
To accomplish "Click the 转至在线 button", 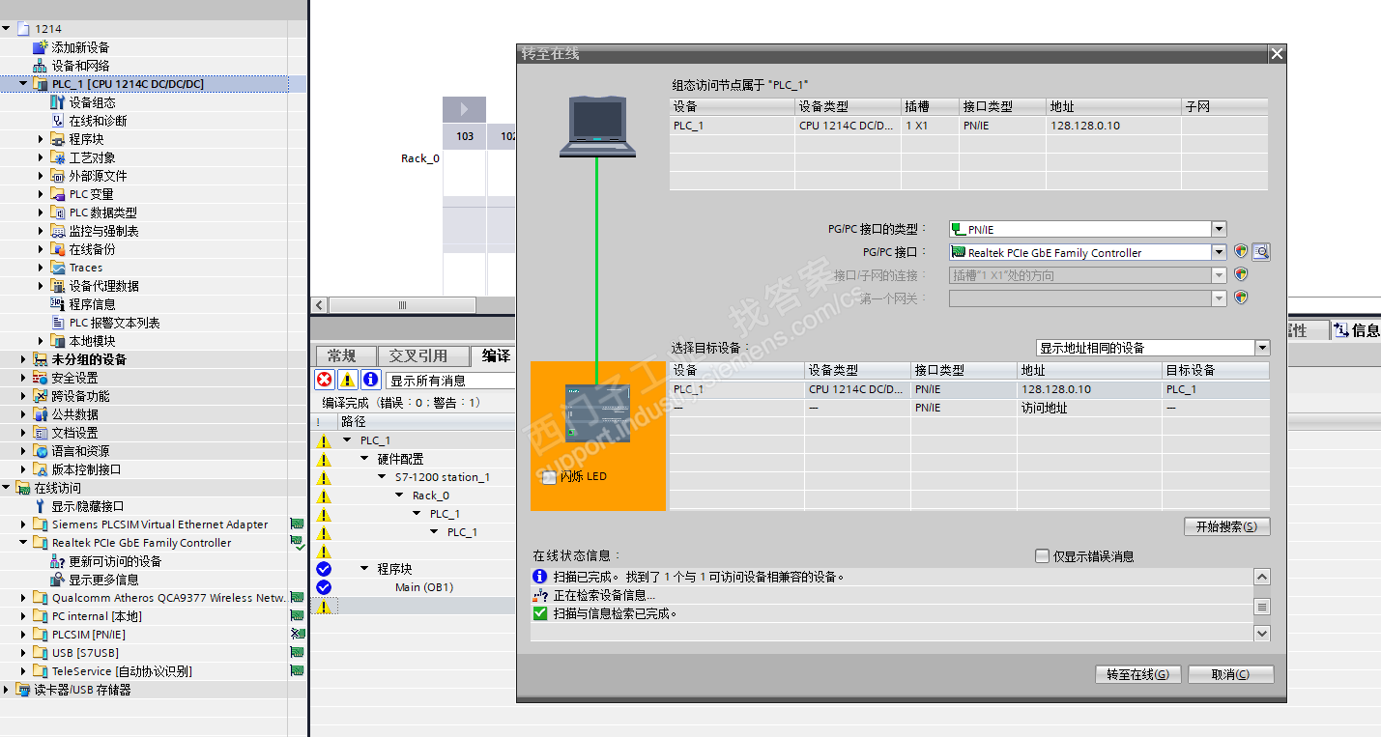I will 1138,674.
